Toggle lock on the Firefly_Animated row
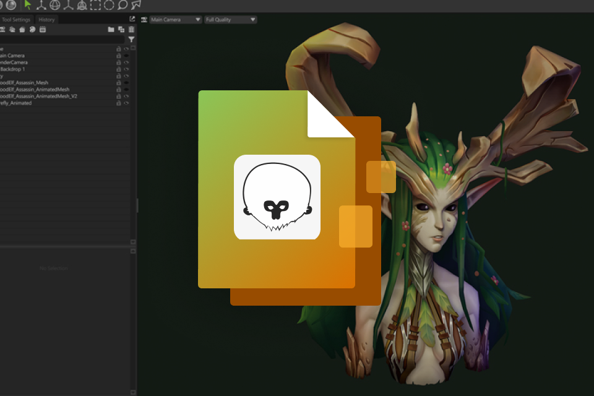This screenshot has width=594, height=396. (x=119, y=103)
